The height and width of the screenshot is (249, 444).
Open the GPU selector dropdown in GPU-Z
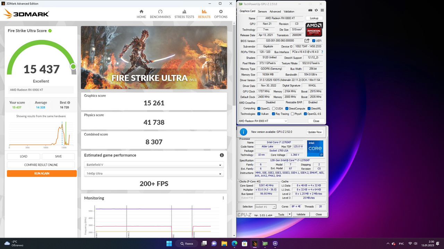pyautogui.click(x=263, y=121)
